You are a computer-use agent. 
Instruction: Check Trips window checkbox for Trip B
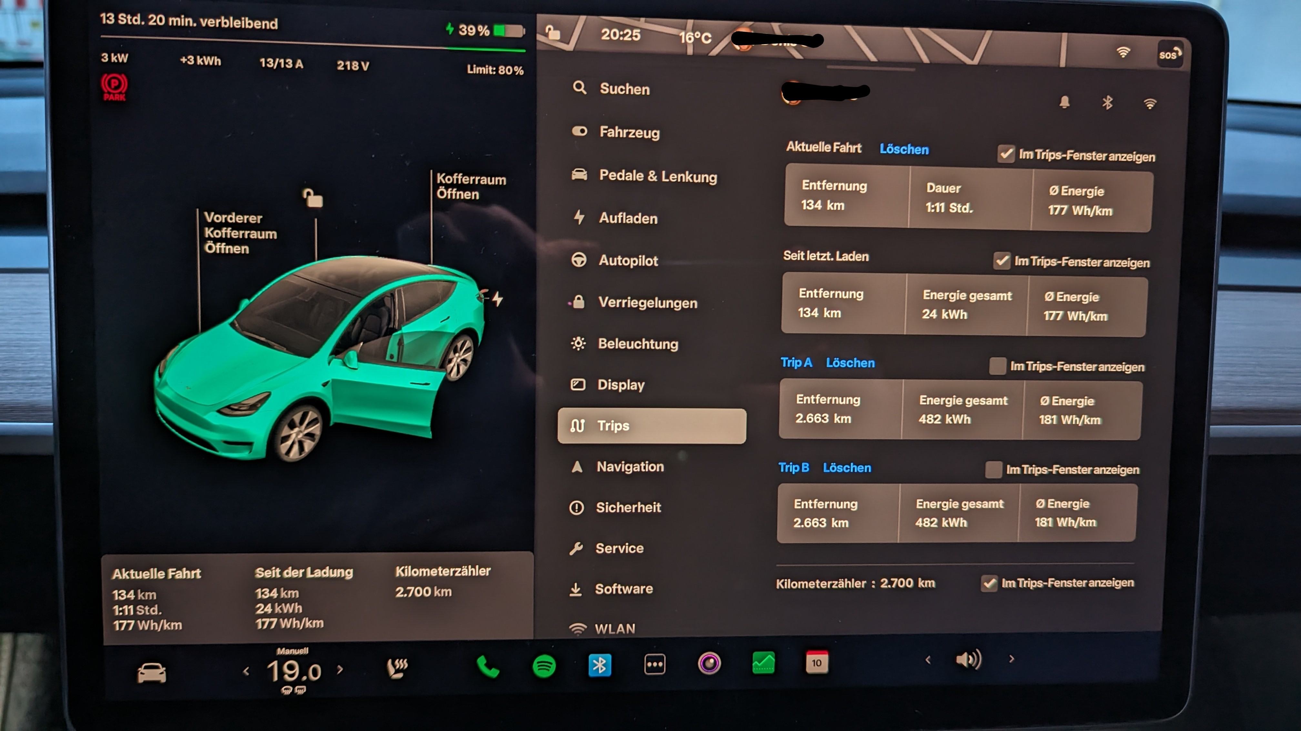[993, 469]
